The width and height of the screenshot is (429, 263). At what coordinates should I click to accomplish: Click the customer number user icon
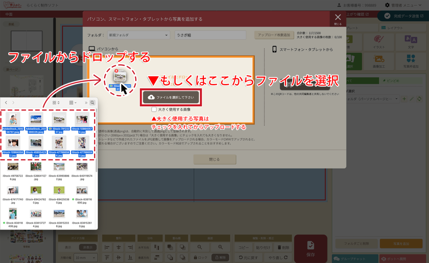click(x=339, y=5)
